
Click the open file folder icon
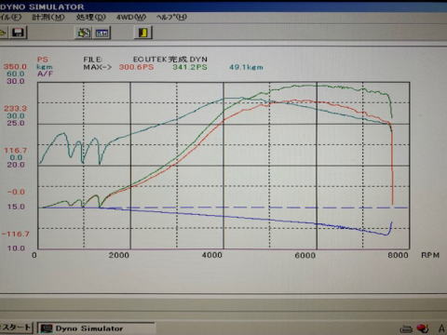[3, 33]
